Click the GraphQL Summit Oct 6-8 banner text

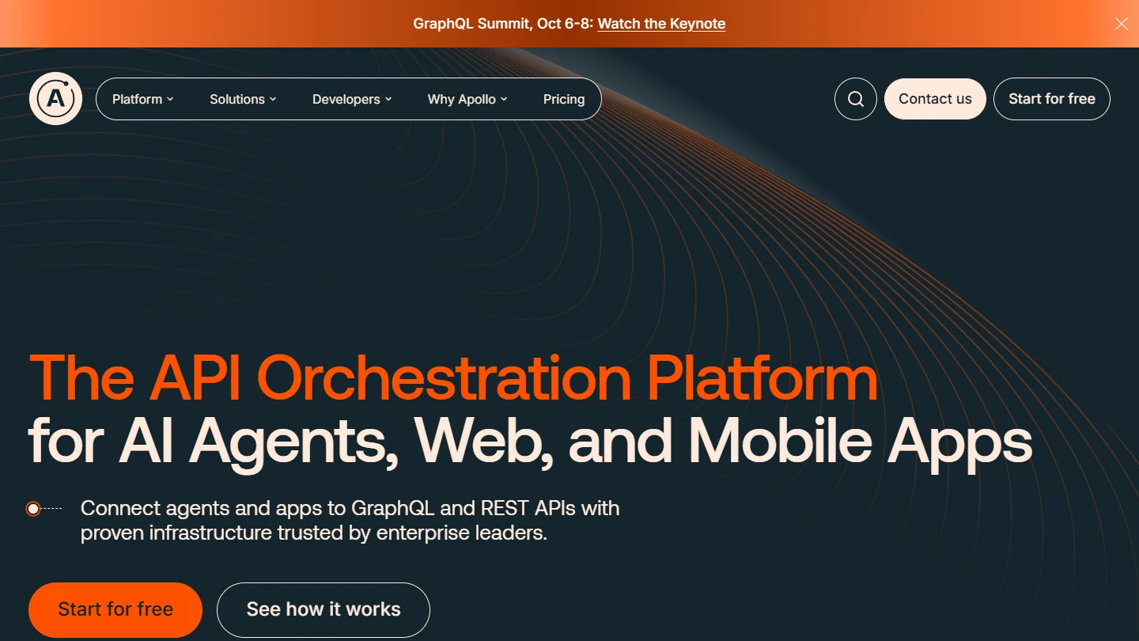click(x=502, y=24)
